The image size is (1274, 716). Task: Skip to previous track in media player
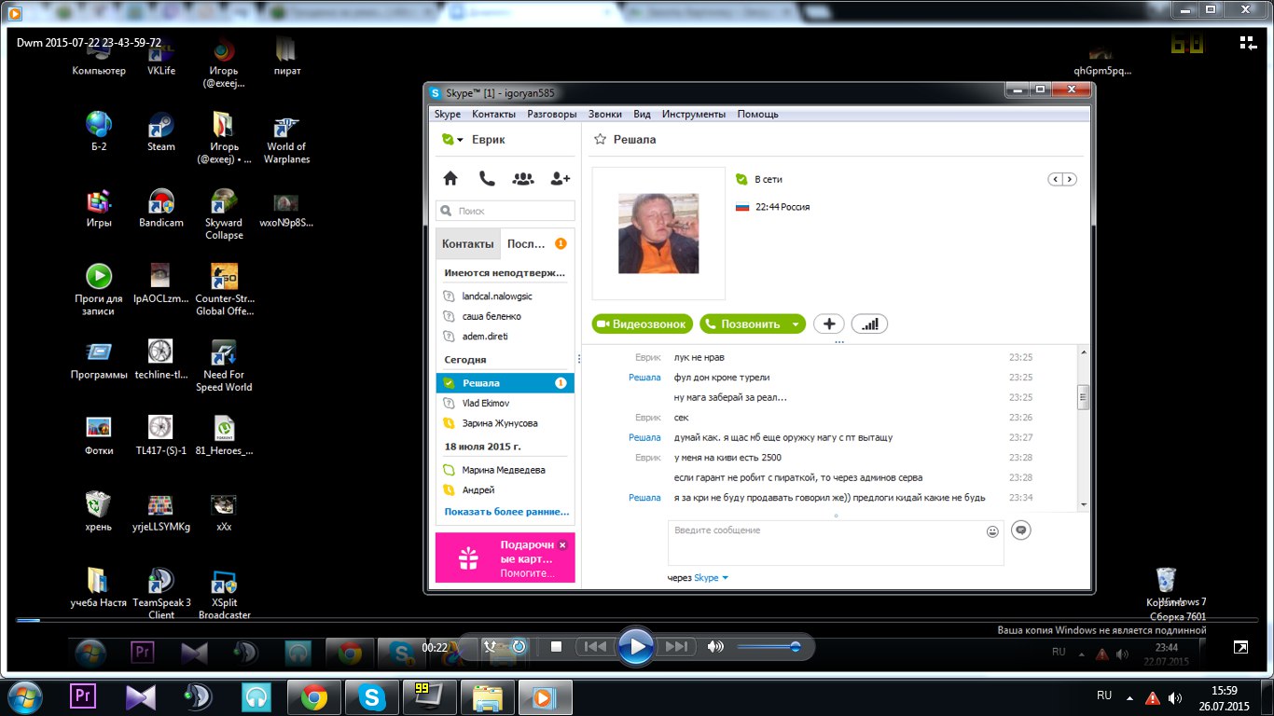595,646
